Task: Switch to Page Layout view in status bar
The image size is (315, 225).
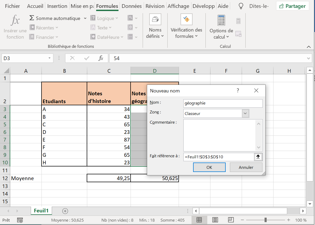Action: pos(215,220)
